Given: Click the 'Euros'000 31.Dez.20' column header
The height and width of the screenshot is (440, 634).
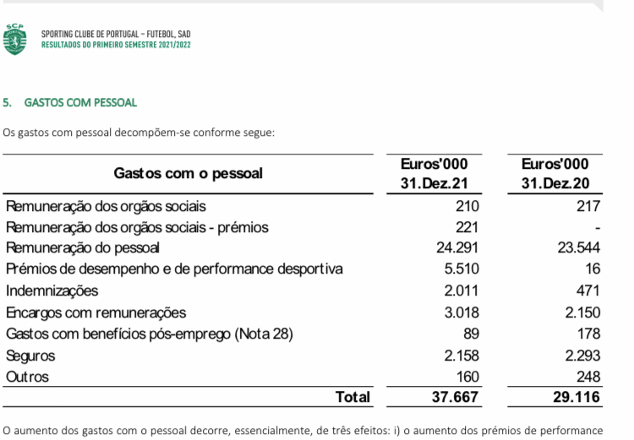Looking at the screenshot, I should tap(555, 174).
